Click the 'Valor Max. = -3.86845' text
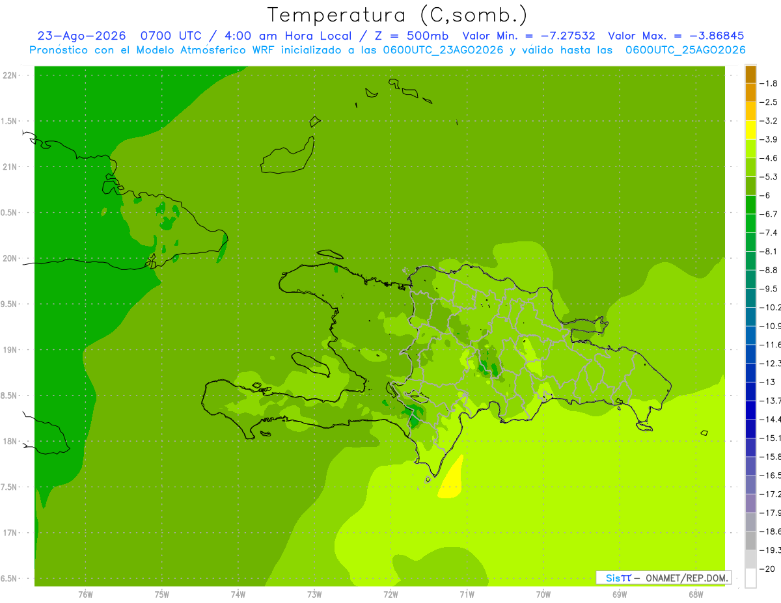The image size is (781, 603). pyautogui.click(x=676, y=36)
